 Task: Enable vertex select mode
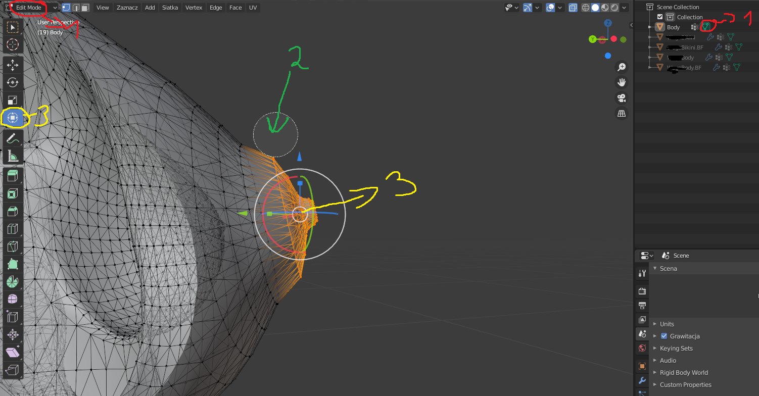pyautogui.click(x=66, y=8)
